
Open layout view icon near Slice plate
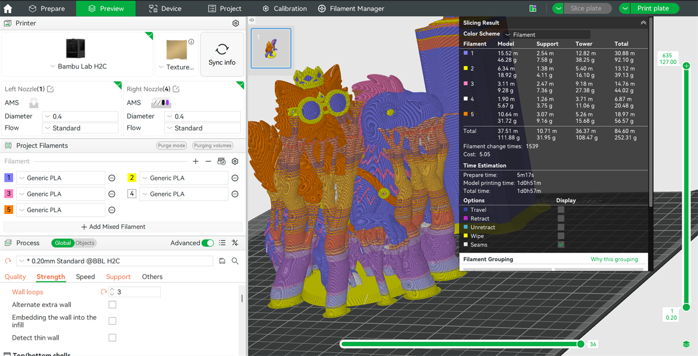click(x=533, y=9)
